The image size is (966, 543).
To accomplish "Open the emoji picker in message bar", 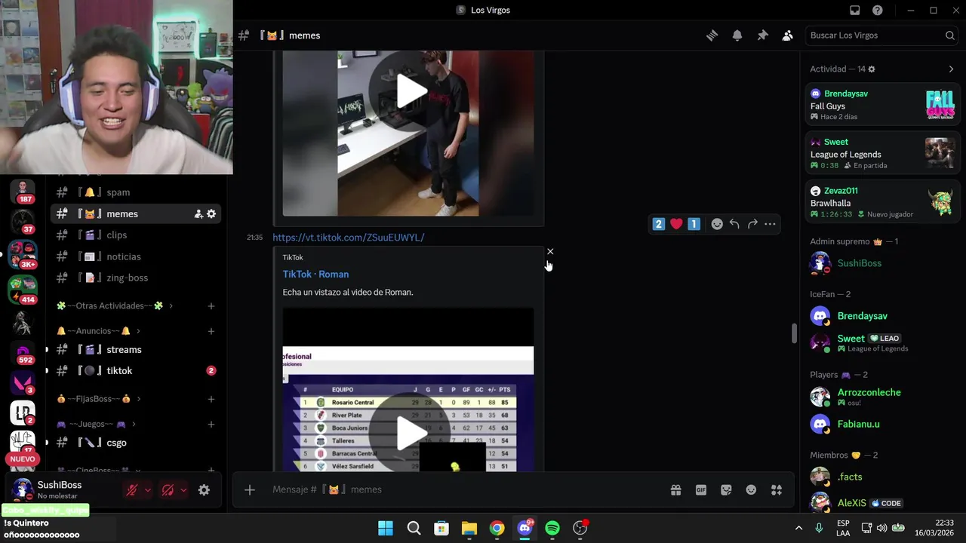I will (751, 490).
